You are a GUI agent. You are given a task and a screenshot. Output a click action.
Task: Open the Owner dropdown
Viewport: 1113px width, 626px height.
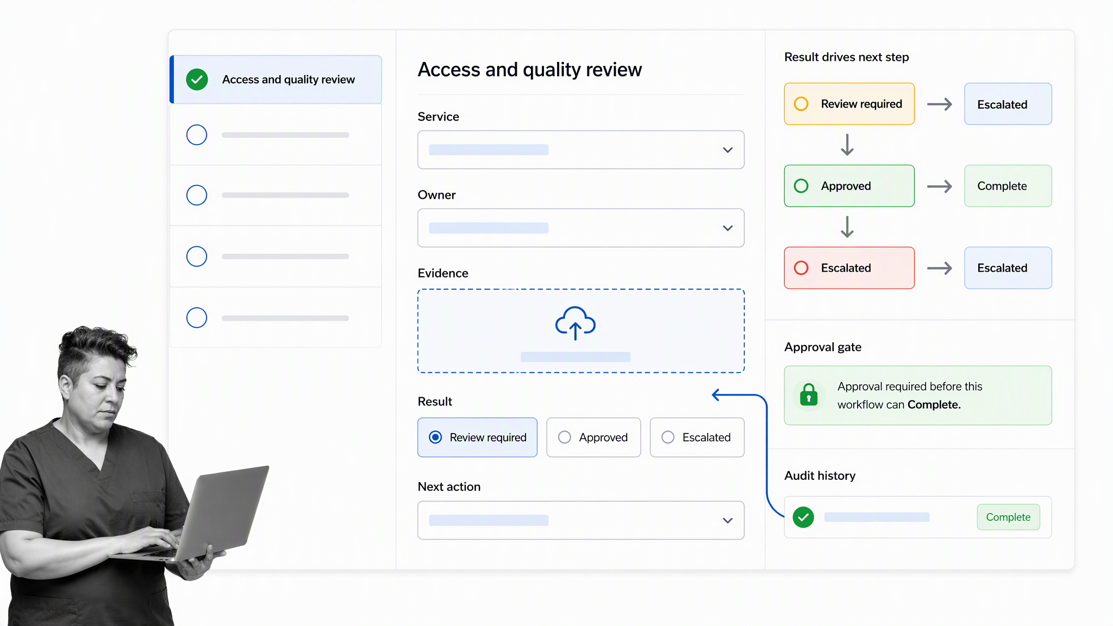[x=581, y=228]
